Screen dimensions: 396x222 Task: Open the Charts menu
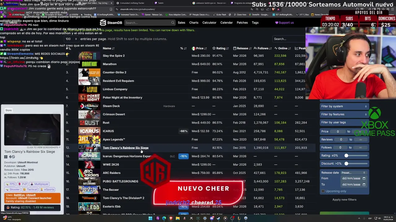[x=194, y=23]
